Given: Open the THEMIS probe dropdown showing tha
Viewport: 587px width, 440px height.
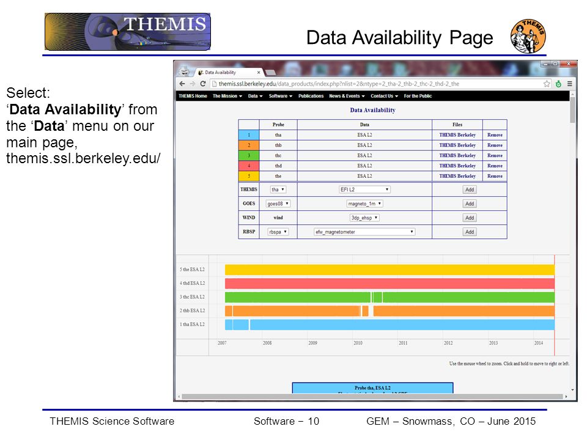Looking at the screenshot, I should coord(278,189).
